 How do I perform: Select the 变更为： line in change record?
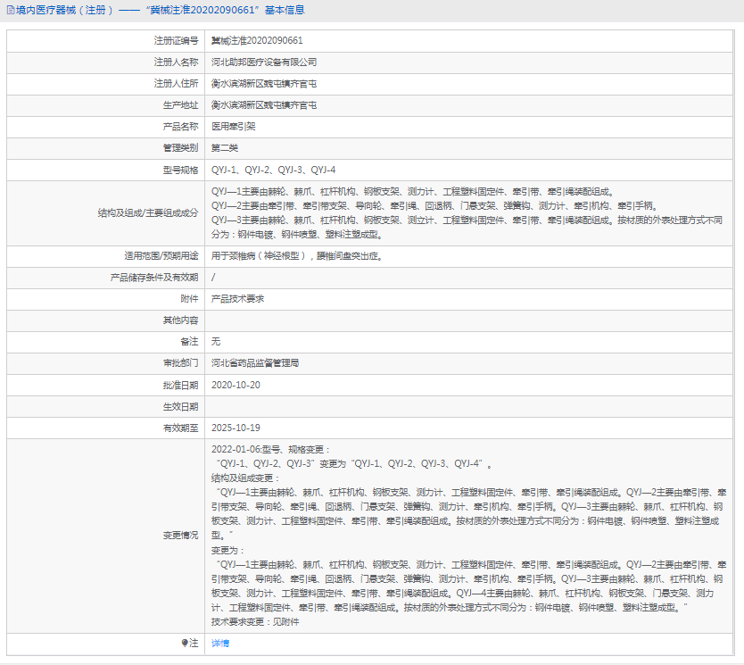coord(227,550)
